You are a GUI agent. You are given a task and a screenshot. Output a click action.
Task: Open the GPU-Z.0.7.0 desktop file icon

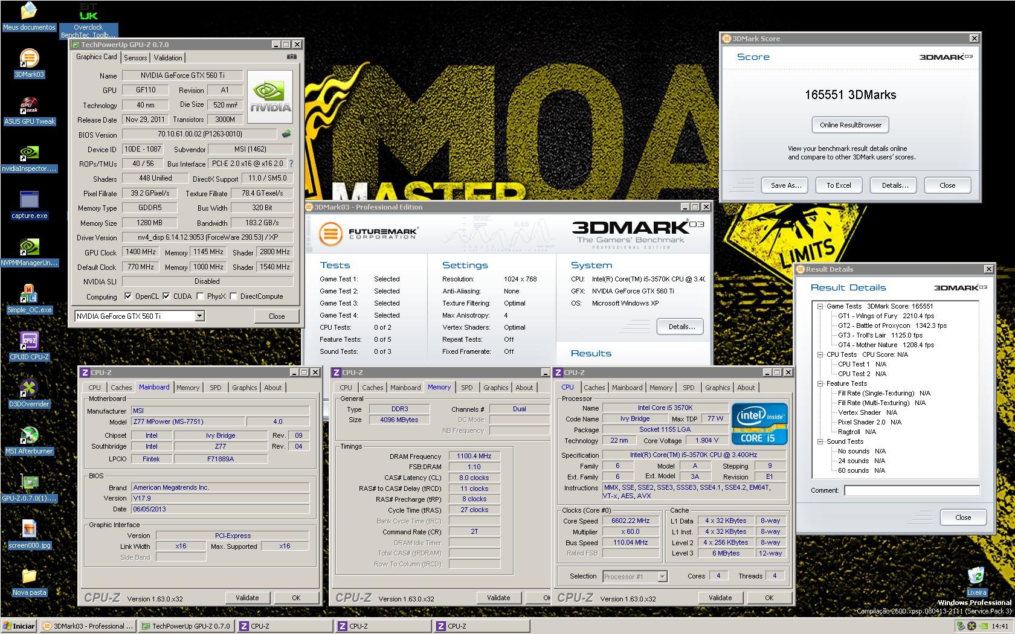29,487
